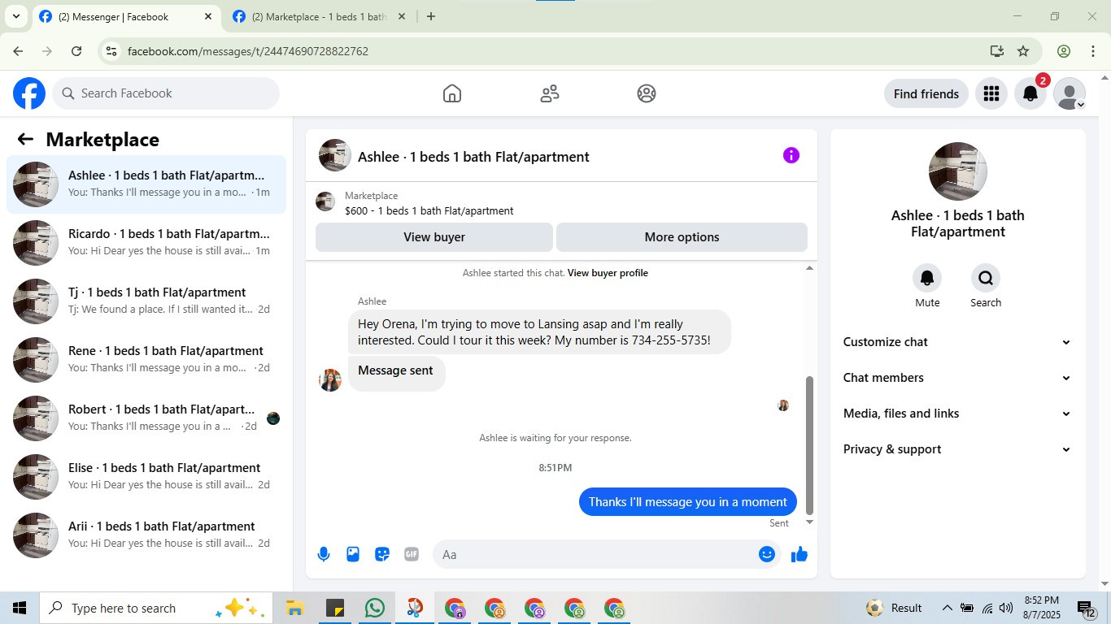Image resolution: width=1111 pixels, height=624 pixels.
Task: Click the sent message bubble
Action: pos(688,502)
